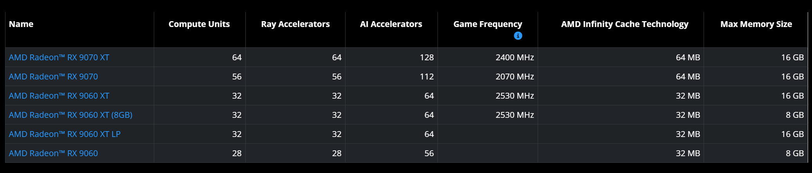Viewport: 812px width, 173px height.
Task: Click the 112 AI Accelerators cell
Action: coord(426,77)
